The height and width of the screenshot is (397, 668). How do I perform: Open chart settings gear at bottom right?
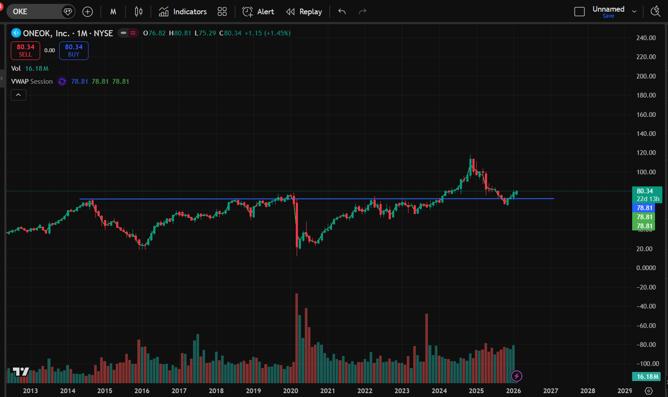pyautogui.click(x=649, y=391)
